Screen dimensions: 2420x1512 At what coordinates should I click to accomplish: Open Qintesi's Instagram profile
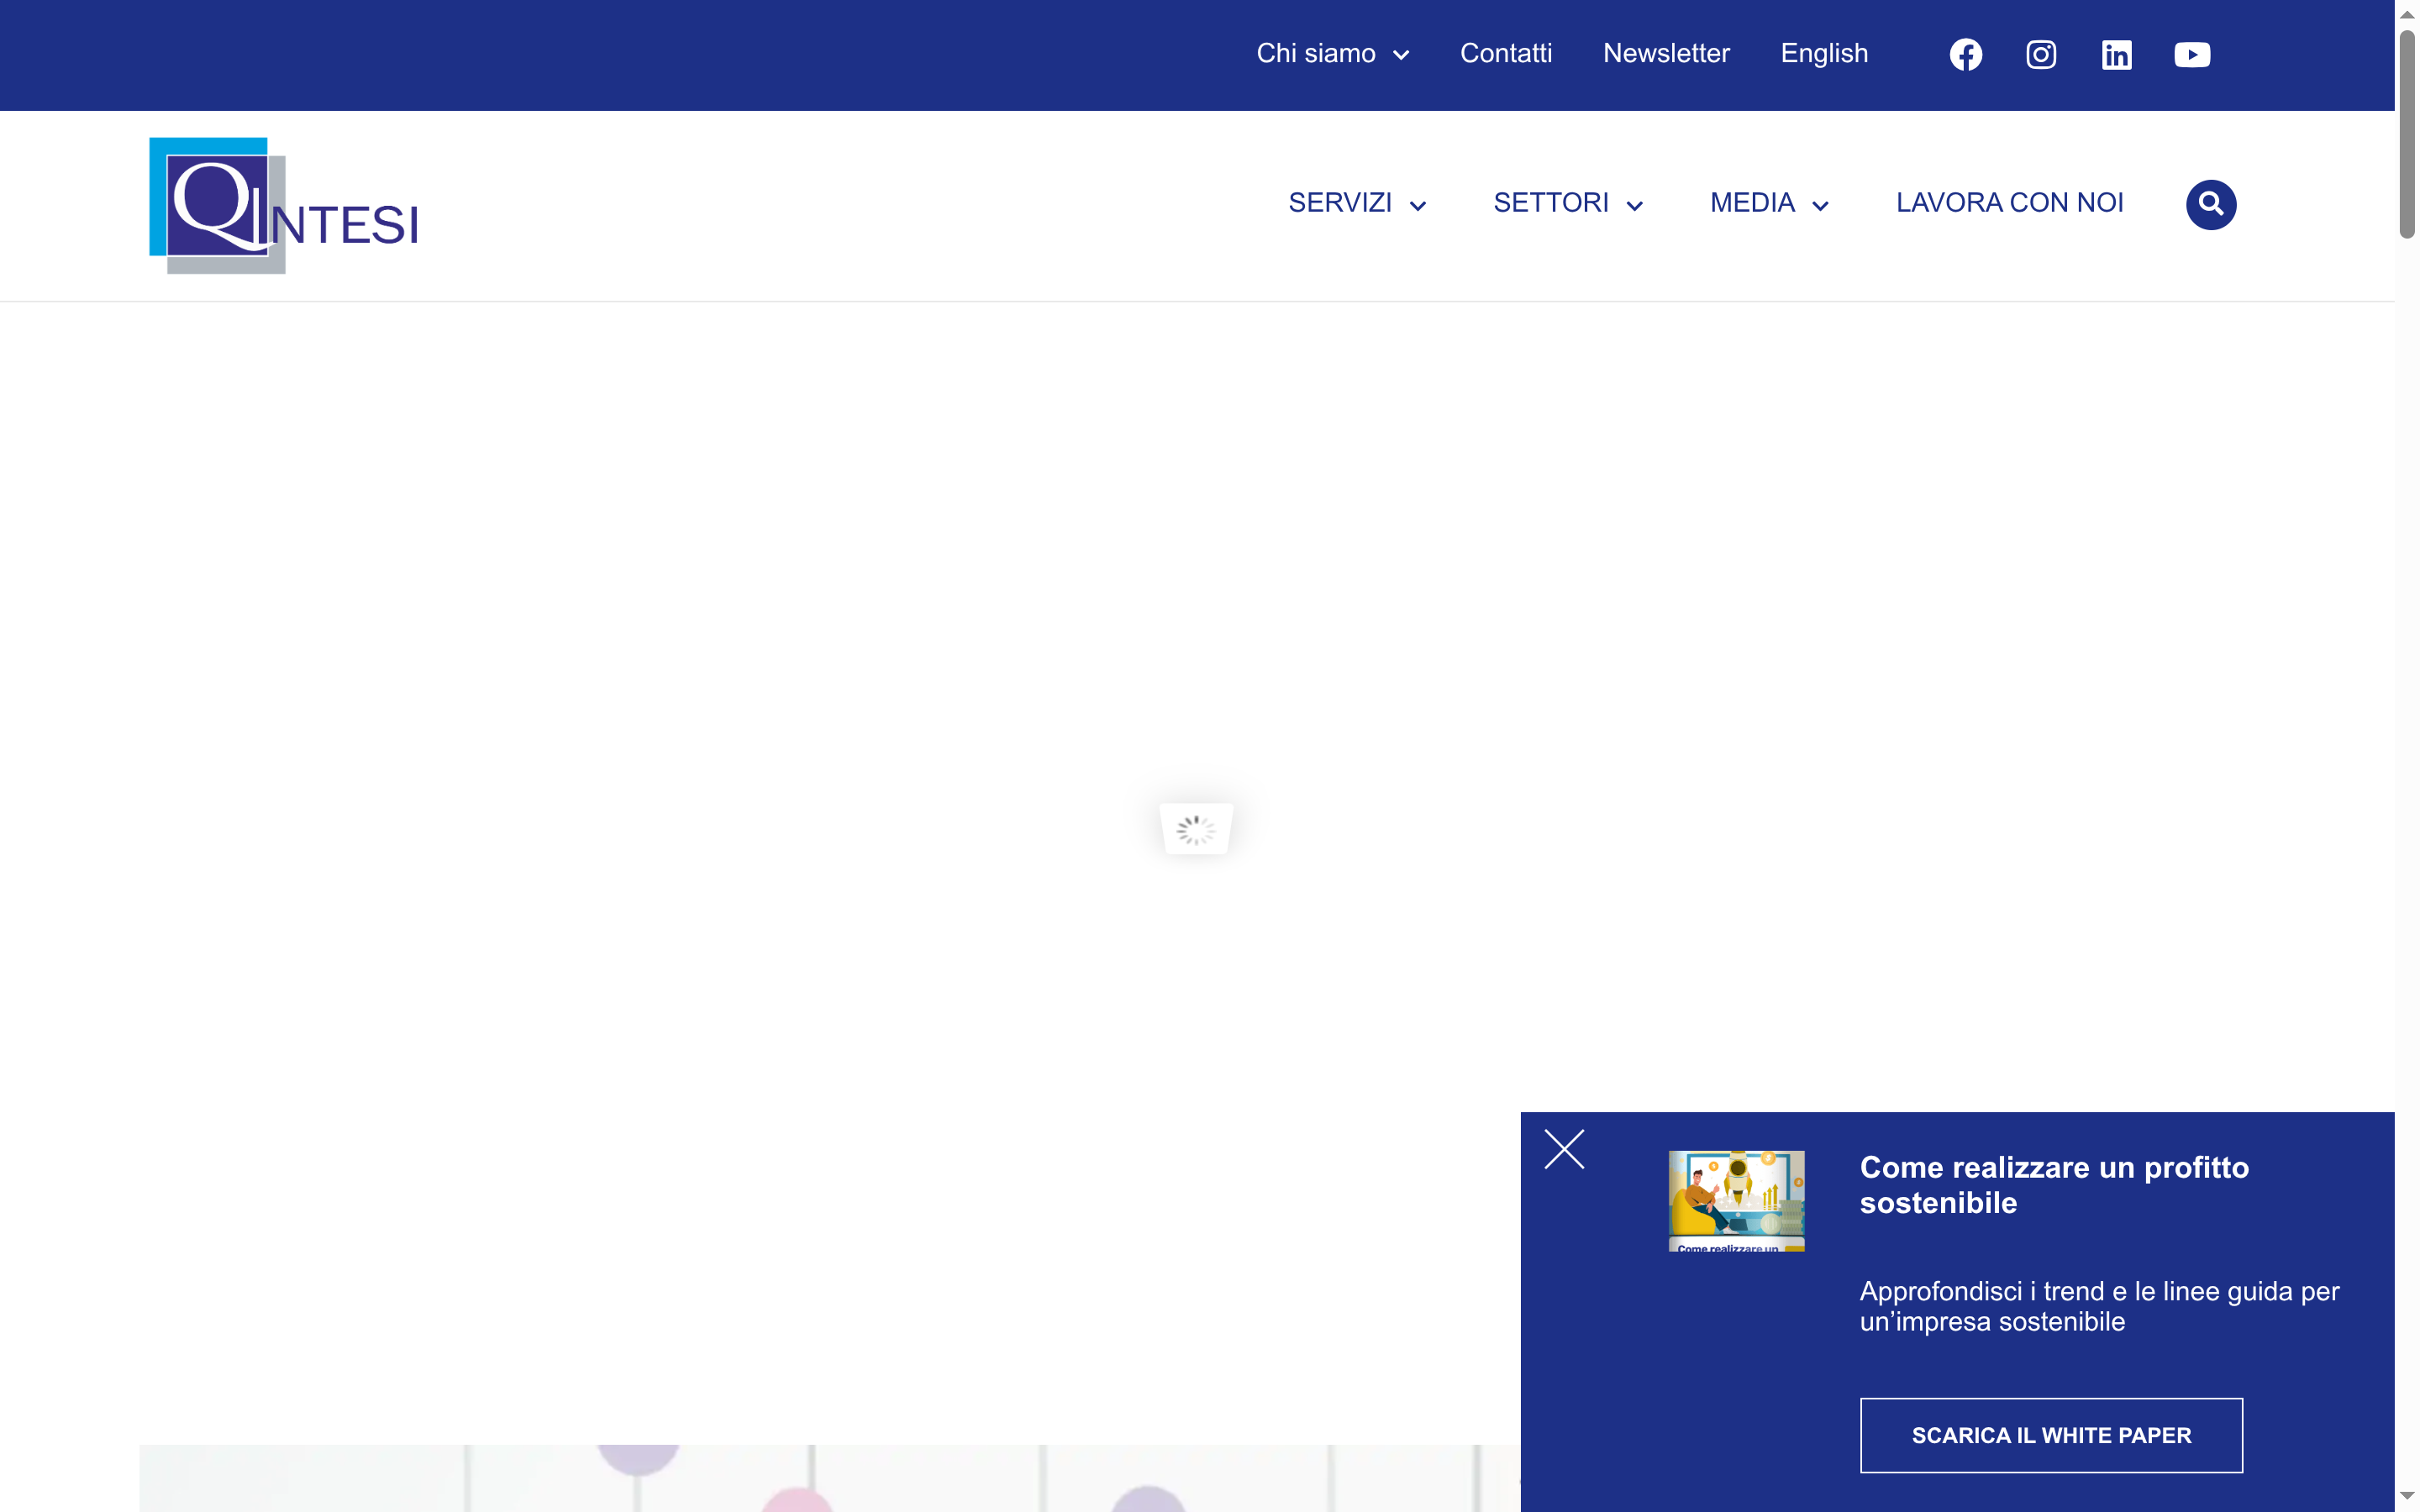click(2041, 54)
